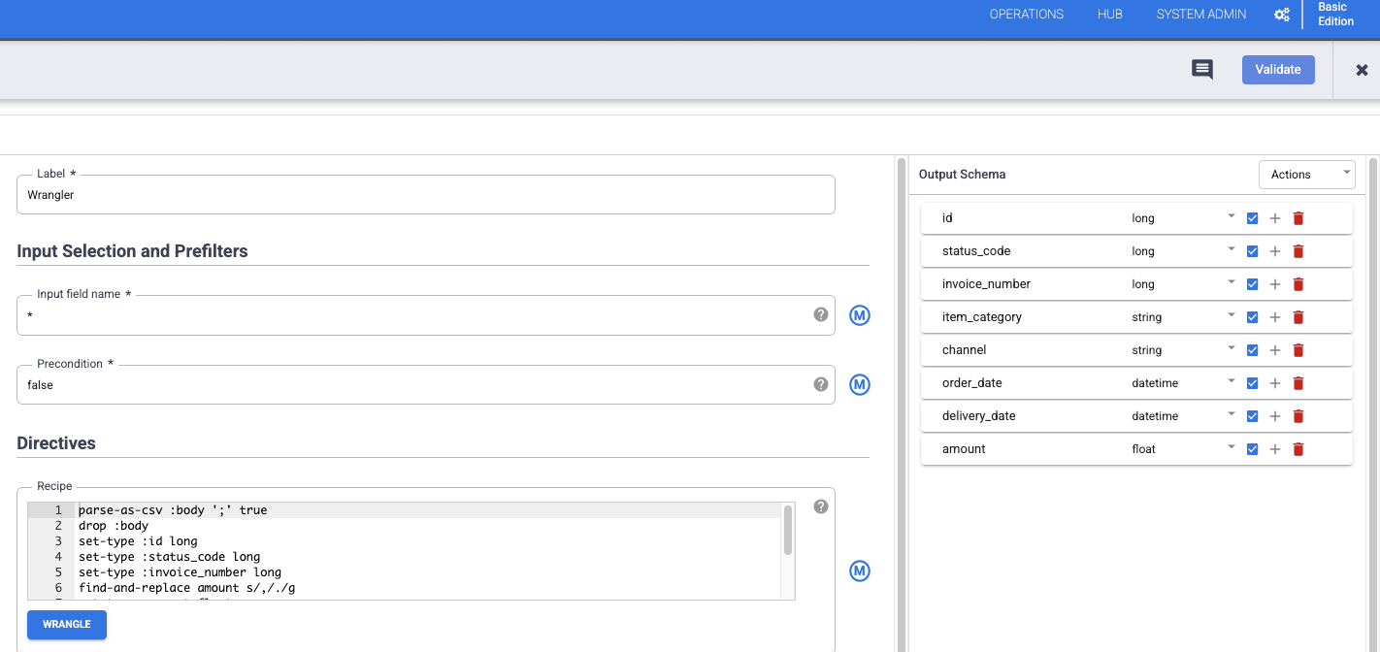Open the Actions dropdown
1380x652 pixels.
pos(1306,175)
